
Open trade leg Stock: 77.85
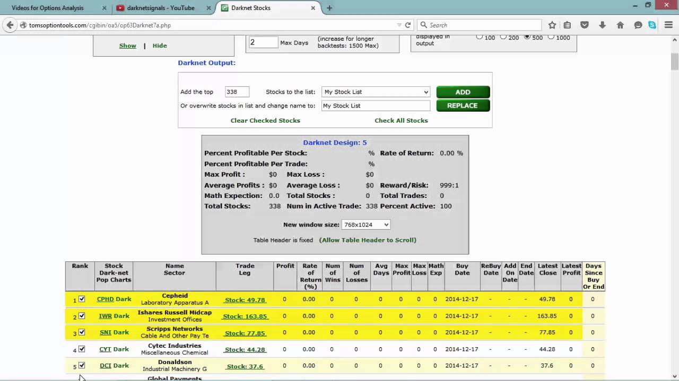pos(245,333)
